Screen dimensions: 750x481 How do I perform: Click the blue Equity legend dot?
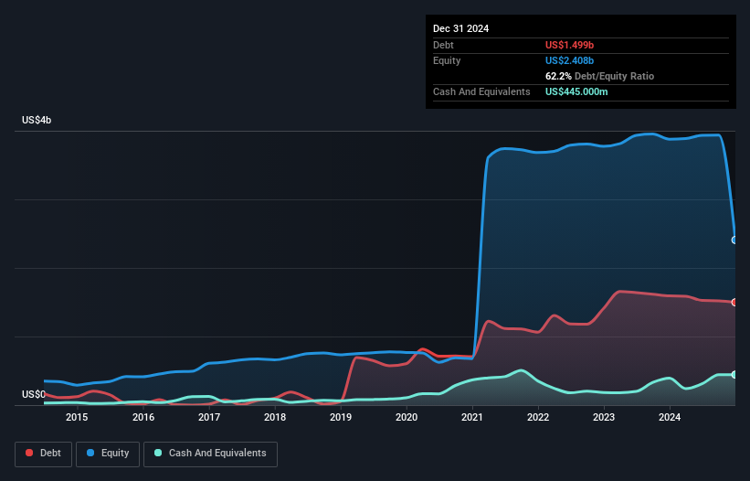(x=90, y=453)
